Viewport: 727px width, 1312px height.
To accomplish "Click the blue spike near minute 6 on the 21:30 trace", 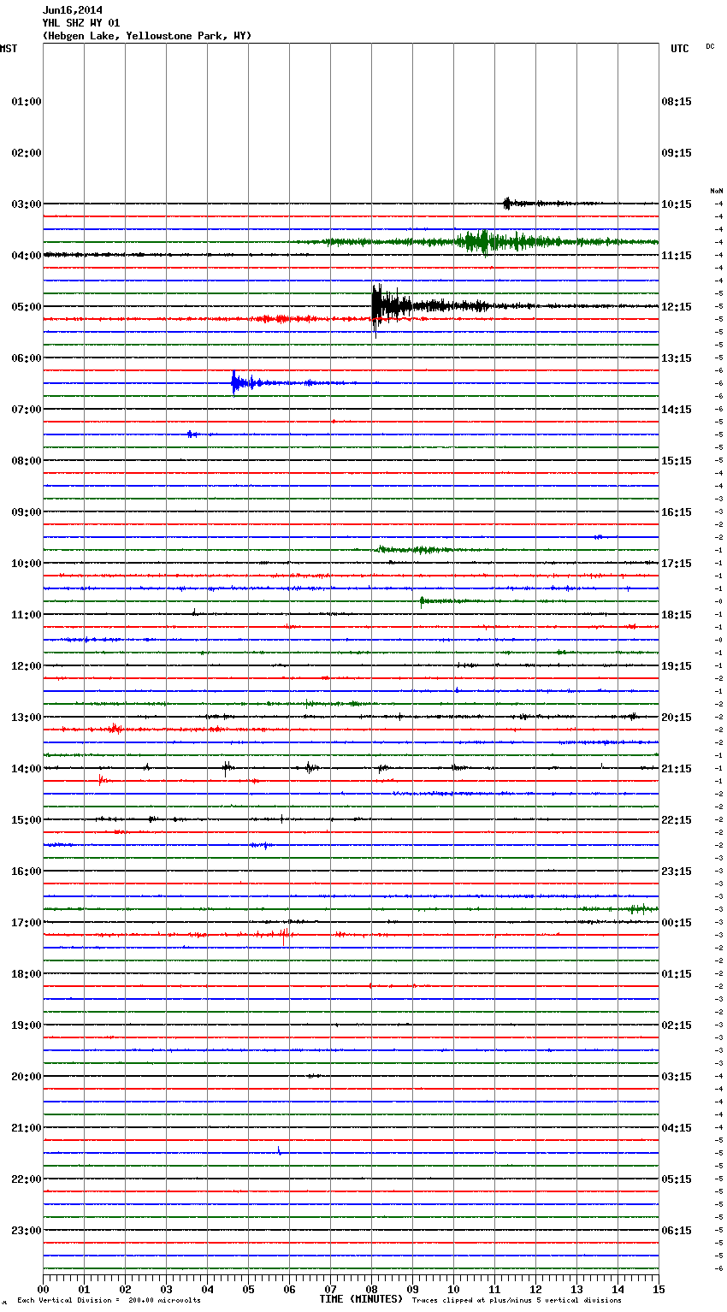I will point(279,1151).
